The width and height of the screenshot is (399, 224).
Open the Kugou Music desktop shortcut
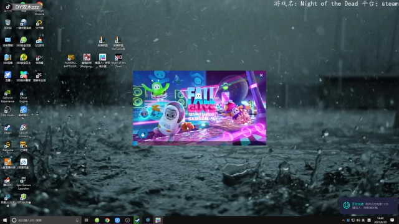click(x=24, y=111)
